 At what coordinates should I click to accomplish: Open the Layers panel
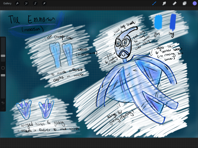click(184, 3)
